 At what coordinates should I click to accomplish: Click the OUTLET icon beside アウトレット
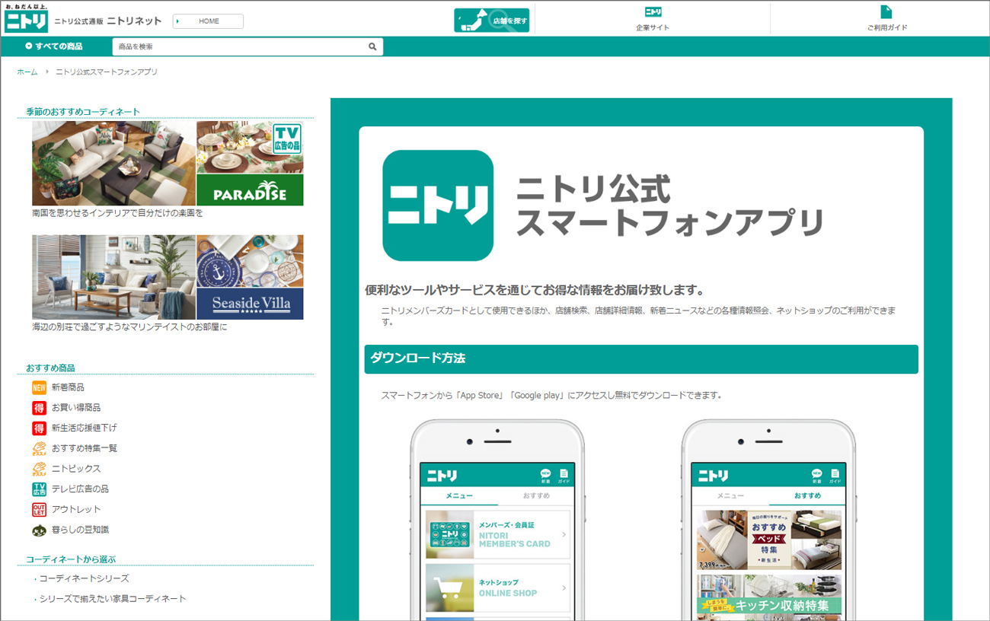tap(39, 509)
